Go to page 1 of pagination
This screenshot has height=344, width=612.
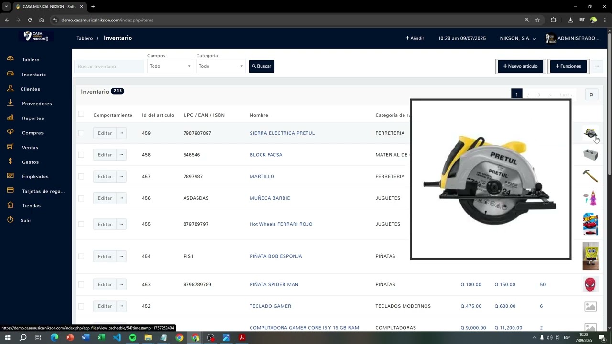(516, 95)
